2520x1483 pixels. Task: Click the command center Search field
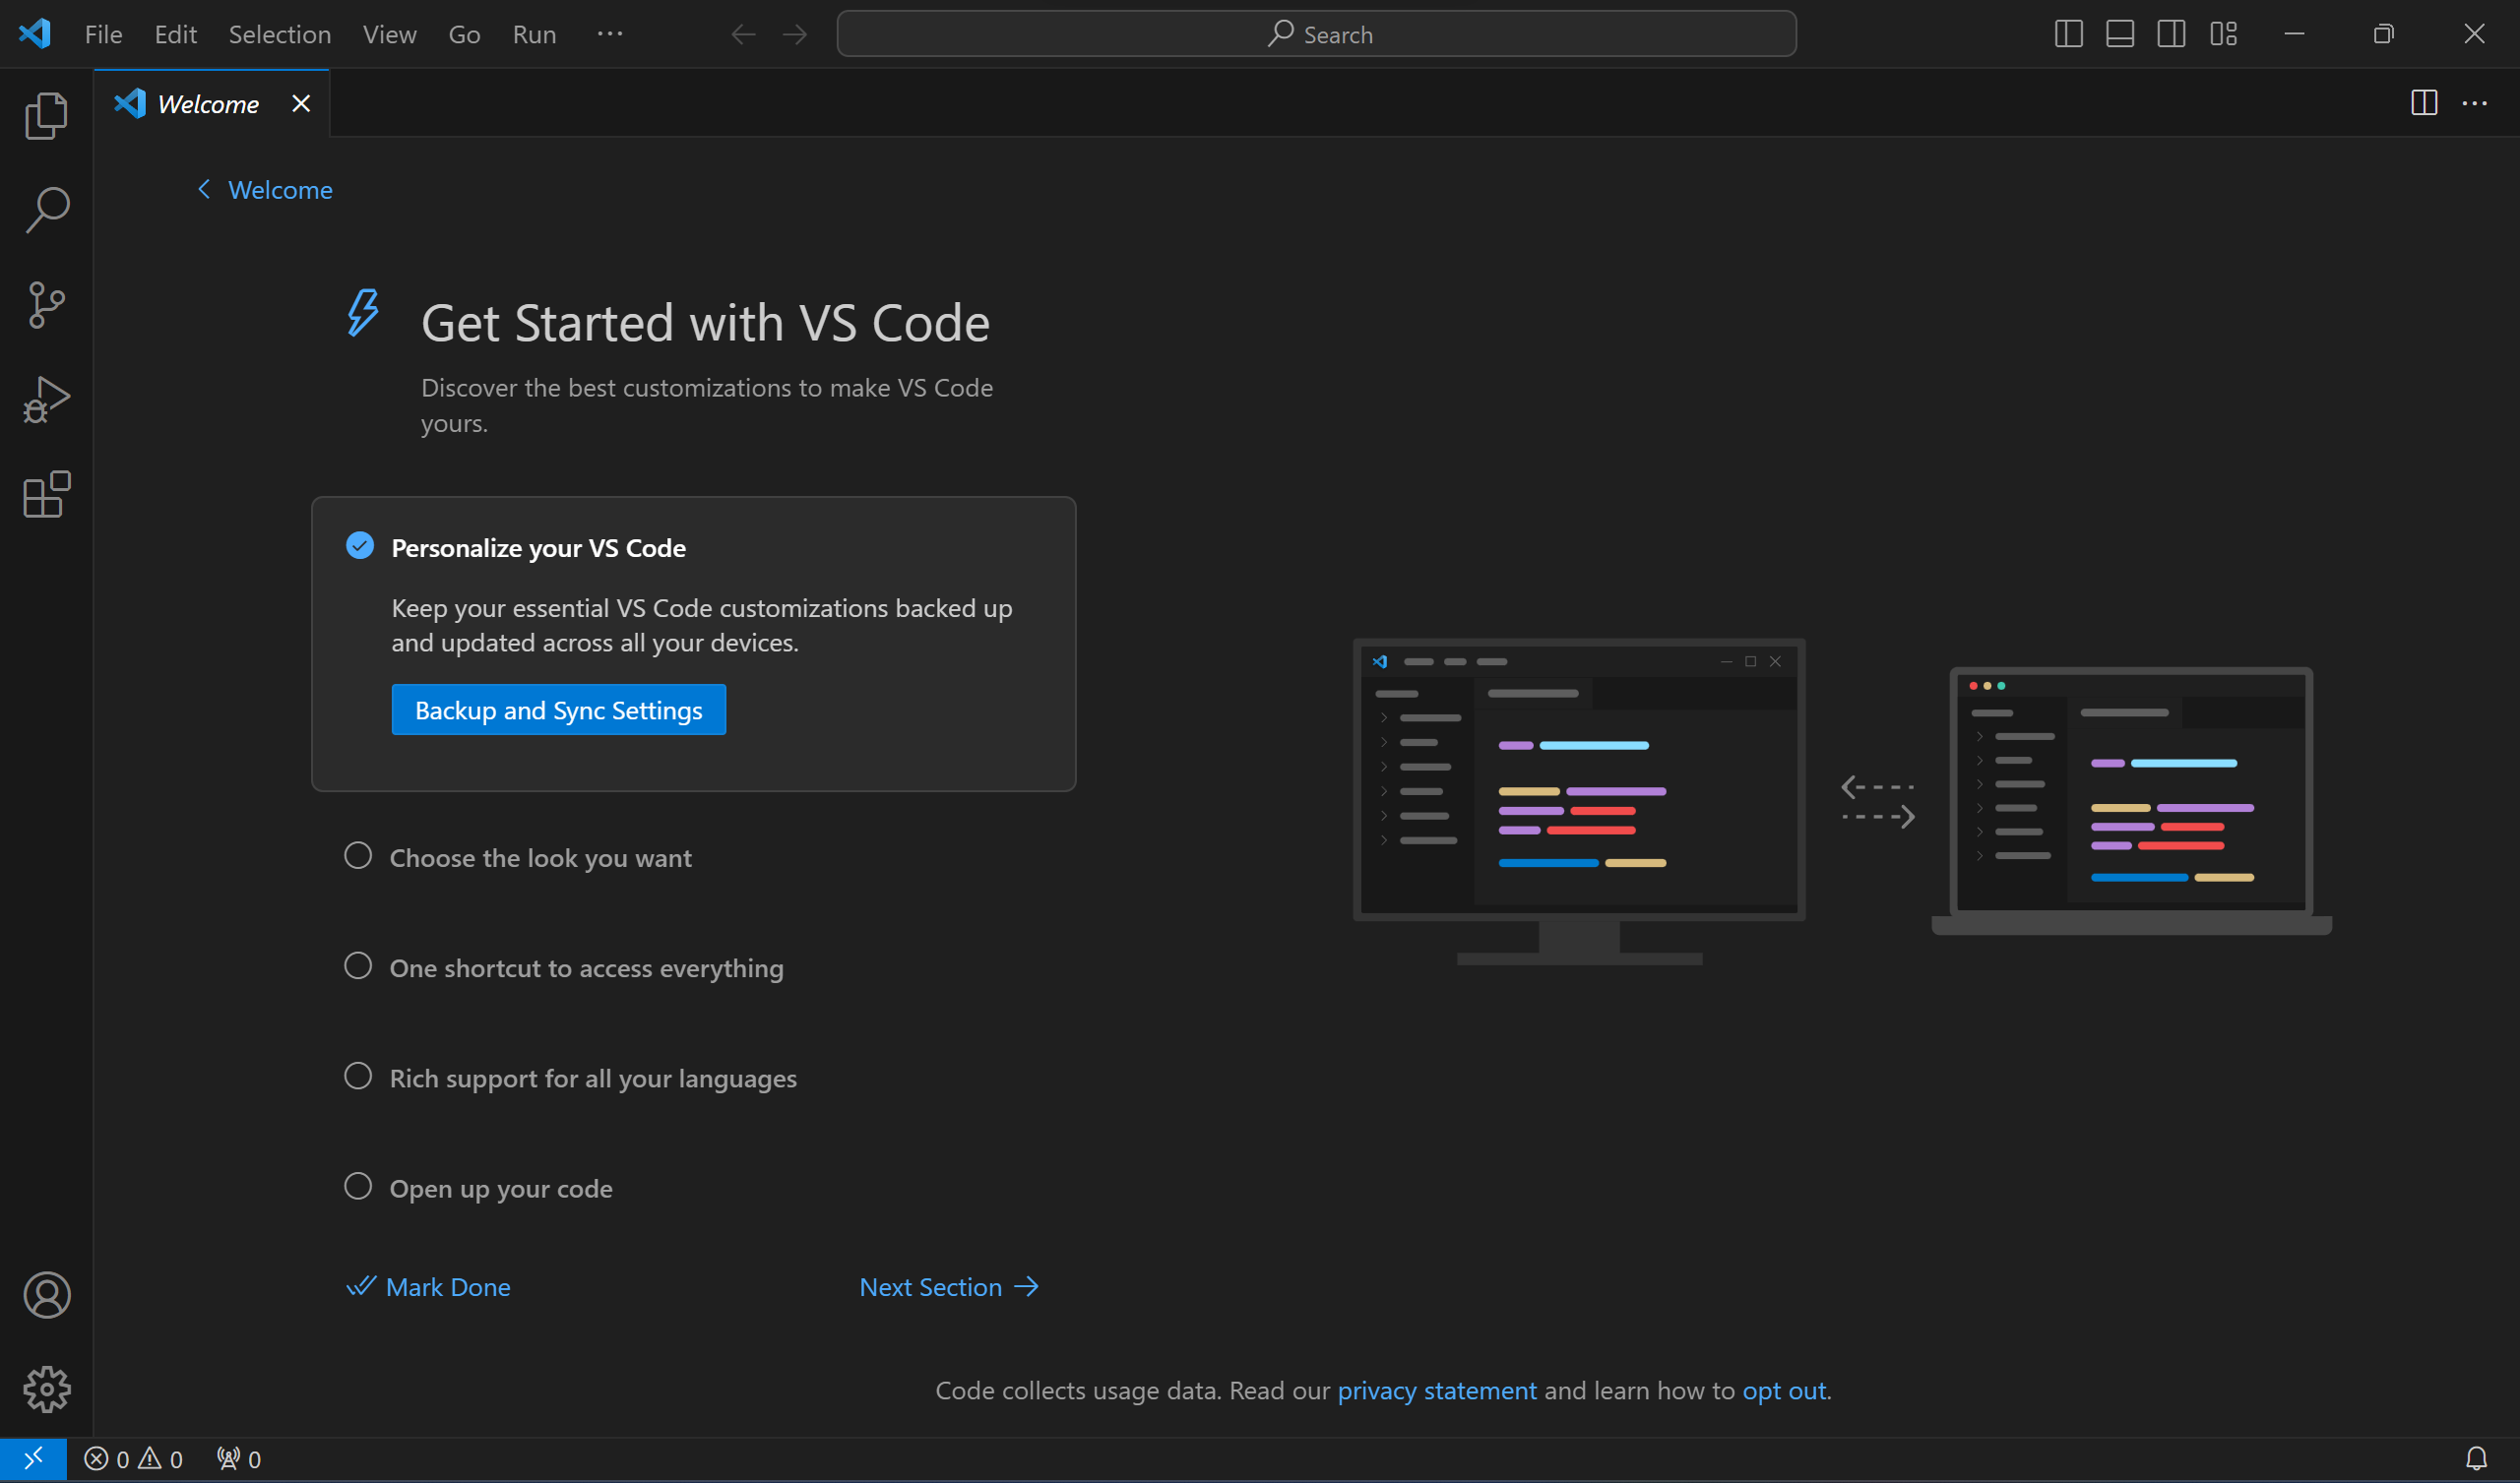click(x=1316, y=34)
